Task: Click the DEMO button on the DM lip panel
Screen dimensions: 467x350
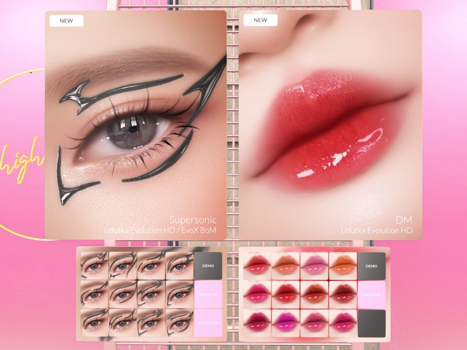Action: (x=371, y=266)
